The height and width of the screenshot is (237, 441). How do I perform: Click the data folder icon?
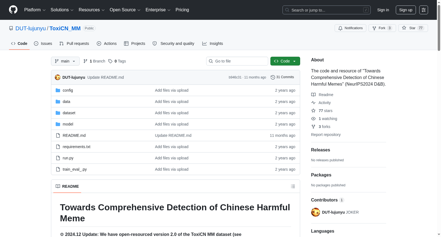[58, 102]
